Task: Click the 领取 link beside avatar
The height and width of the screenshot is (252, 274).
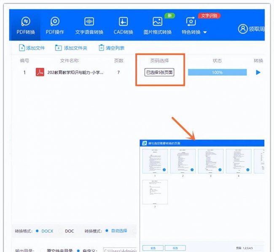Action: [x=256, y=29]
